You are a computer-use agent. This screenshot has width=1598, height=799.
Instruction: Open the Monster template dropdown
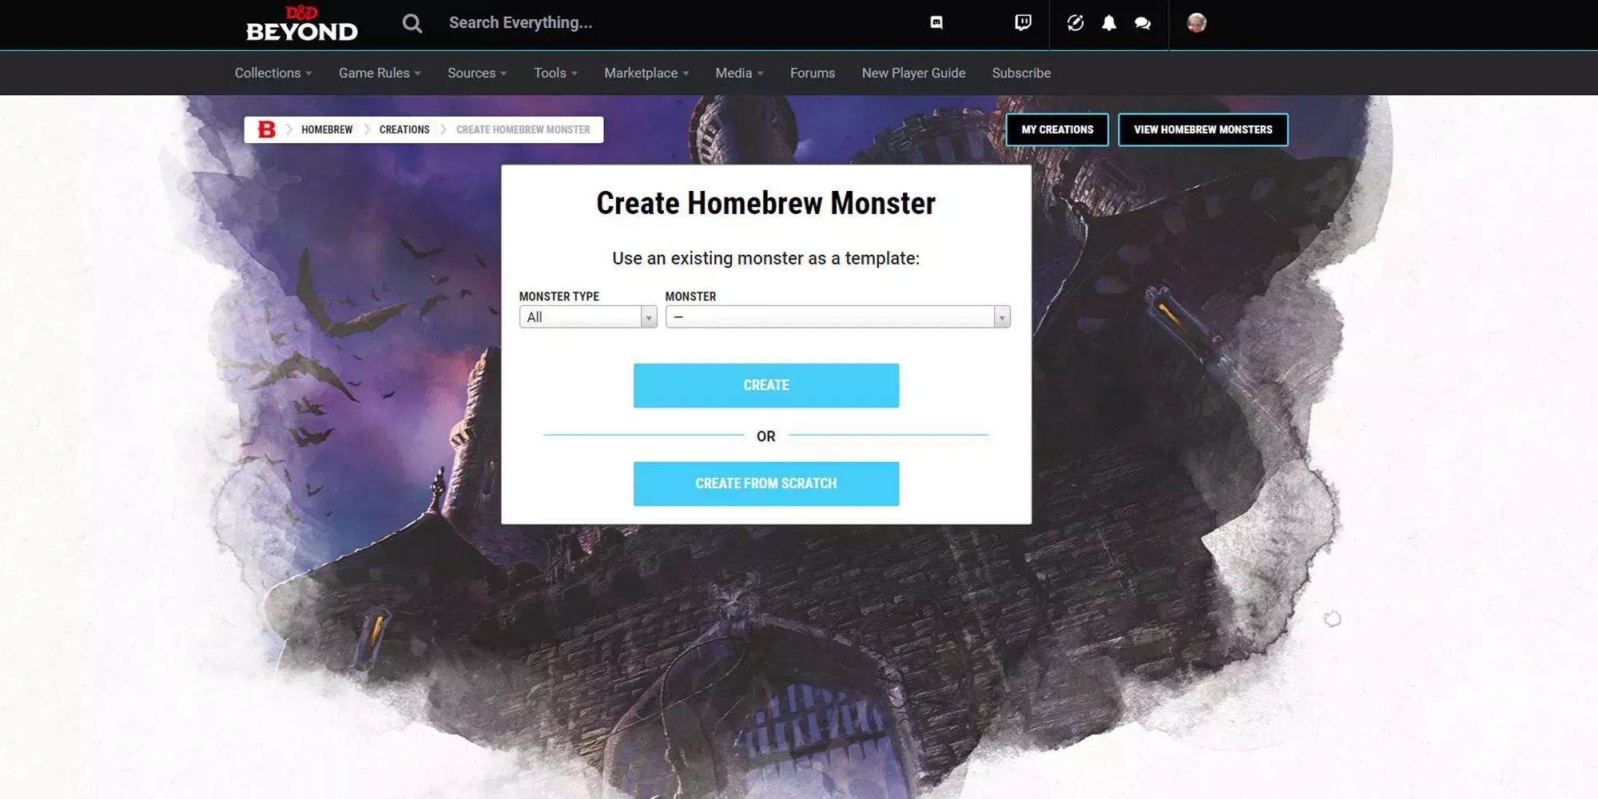[x=837, y=317]
